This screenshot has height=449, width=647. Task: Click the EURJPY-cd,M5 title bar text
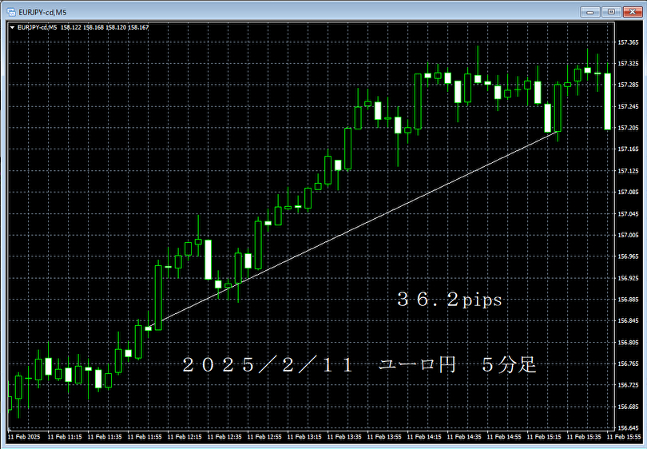(x=42, y=12)
